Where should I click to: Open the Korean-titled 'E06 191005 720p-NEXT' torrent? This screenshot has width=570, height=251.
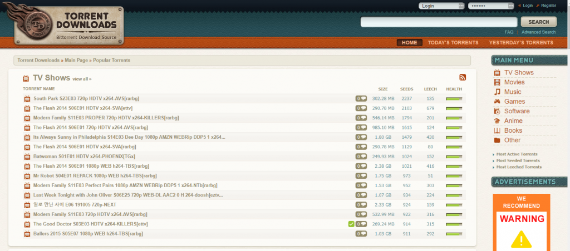[75, 204]
